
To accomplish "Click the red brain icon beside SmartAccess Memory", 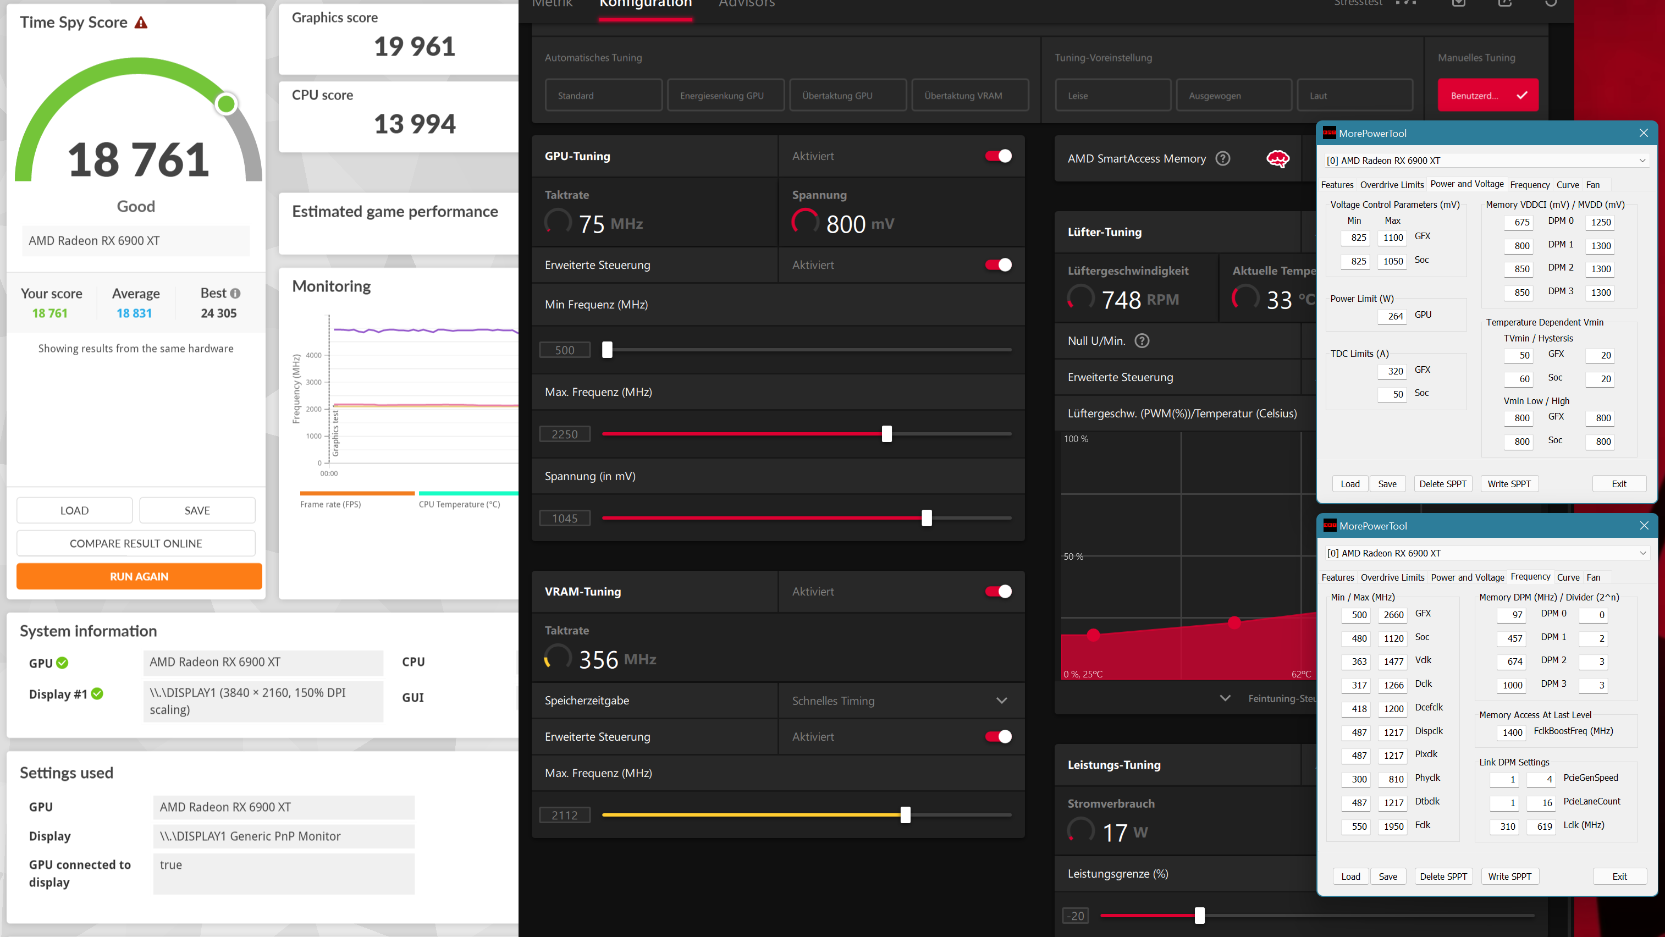I will (1277, 158).
